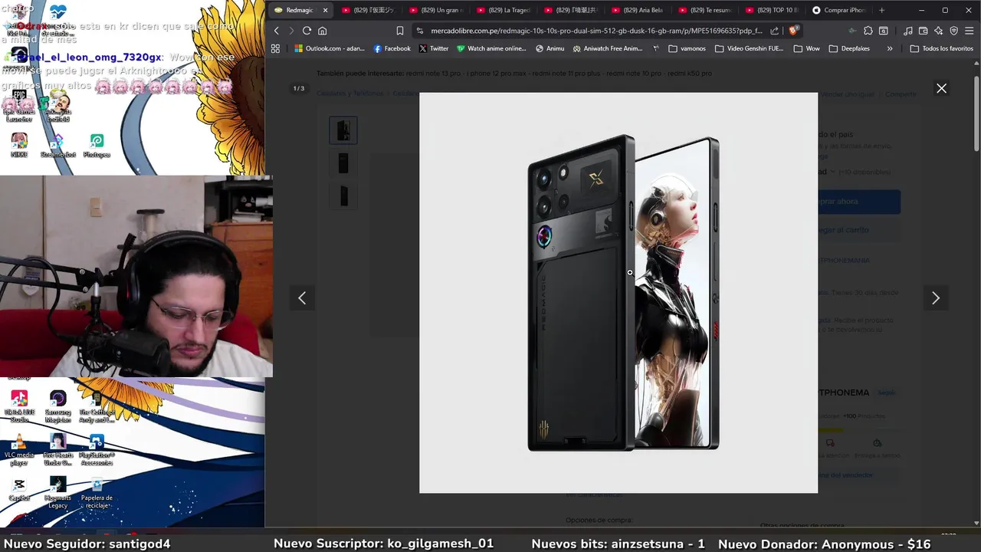Select the third product thumbnail
Viewport: 981px width, 552px height.
coord(343,195)
